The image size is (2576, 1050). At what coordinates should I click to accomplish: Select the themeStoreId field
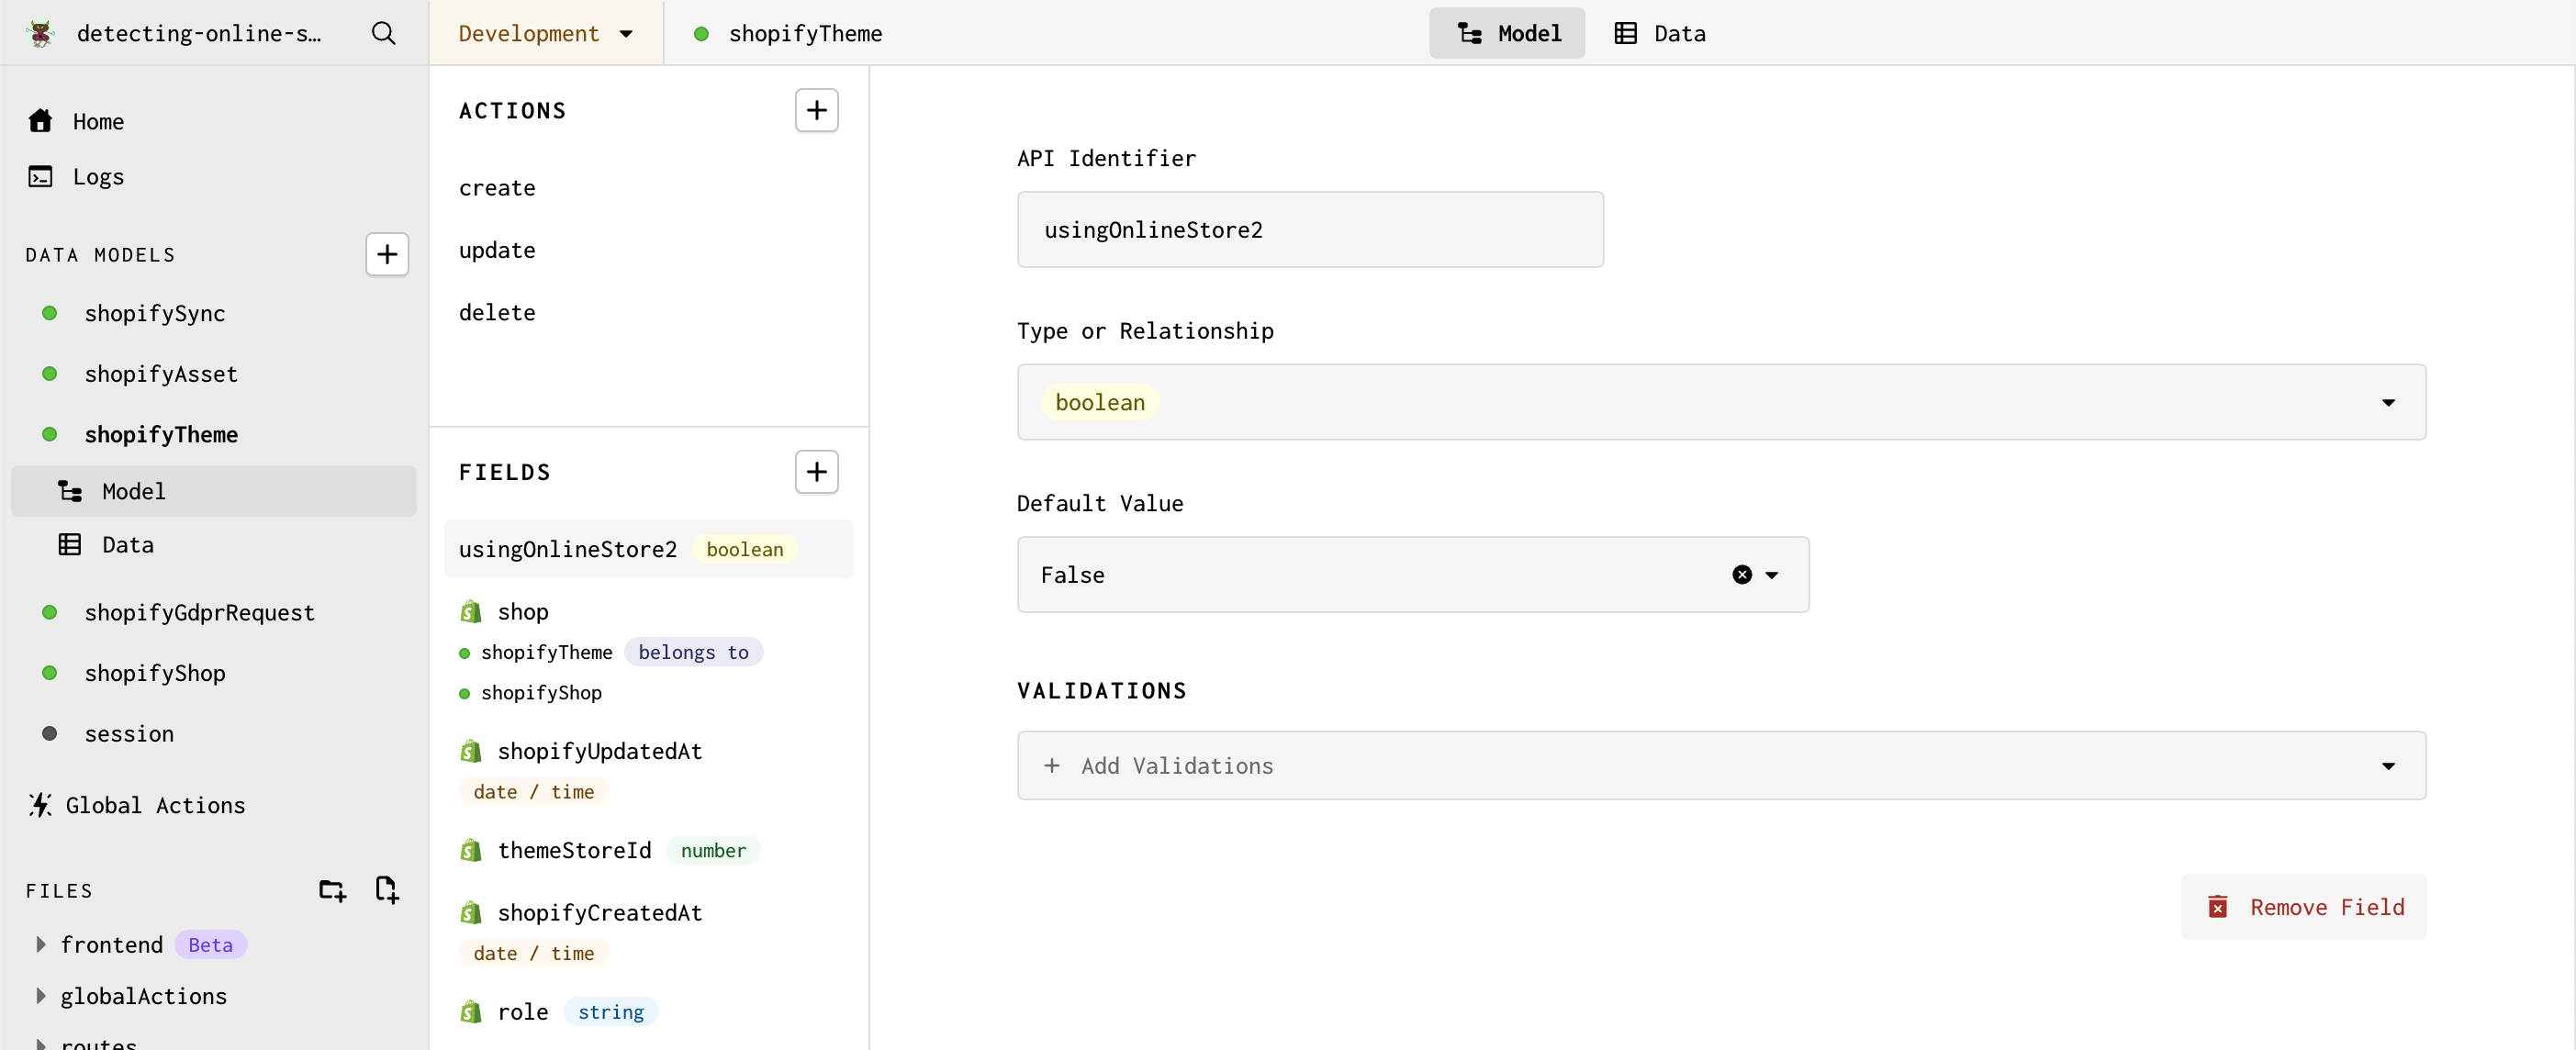pos(575,851)
